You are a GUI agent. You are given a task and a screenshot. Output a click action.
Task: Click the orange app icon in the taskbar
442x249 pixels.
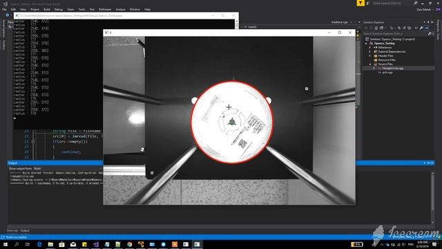tap(175, 244)
